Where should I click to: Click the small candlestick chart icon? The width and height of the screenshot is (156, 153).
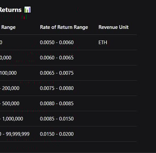click(x=24, y=17)
